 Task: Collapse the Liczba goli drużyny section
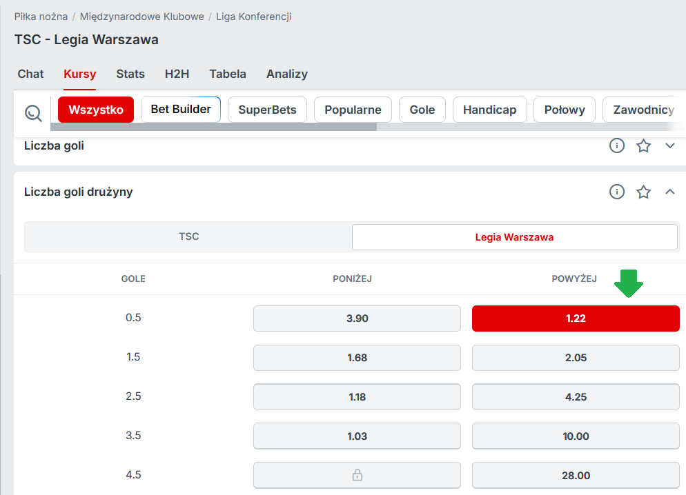tap(669, 192)
